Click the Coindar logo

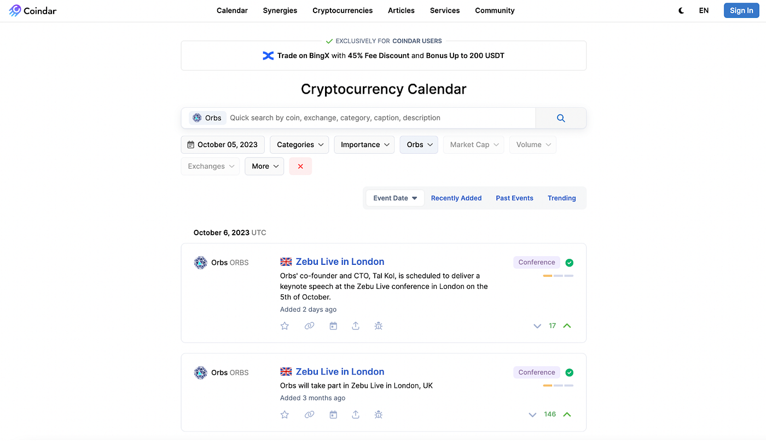32,10
